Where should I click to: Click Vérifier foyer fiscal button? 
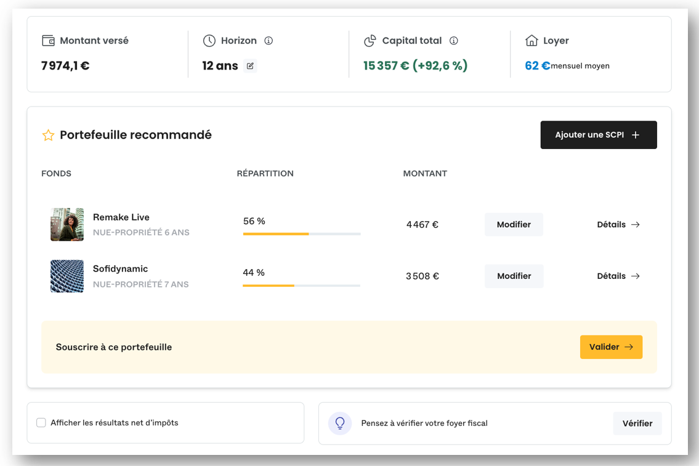click(x=637, y=424)
